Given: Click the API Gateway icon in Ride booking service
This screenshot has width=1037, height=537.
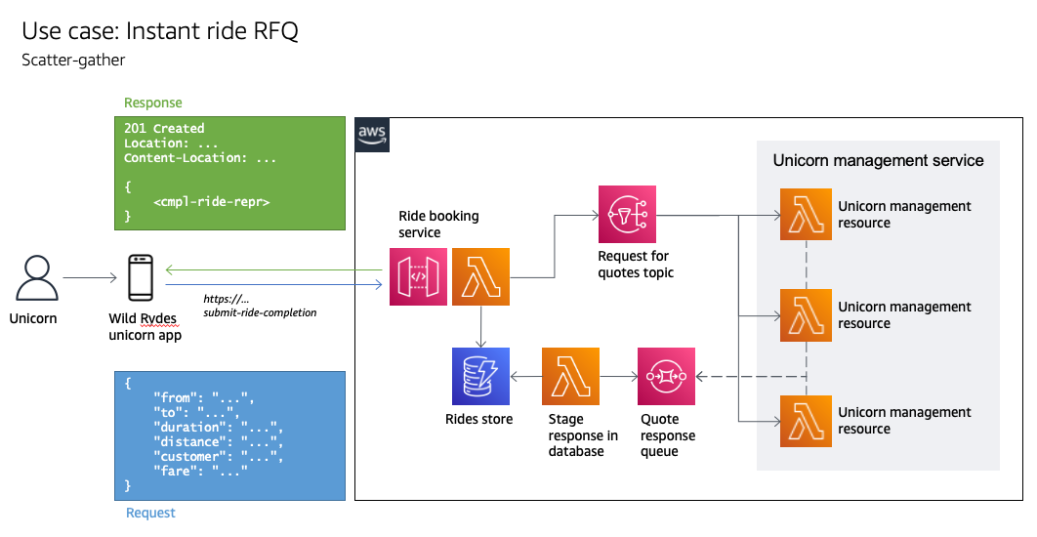Looking at the screenshot, I should 418,276.
